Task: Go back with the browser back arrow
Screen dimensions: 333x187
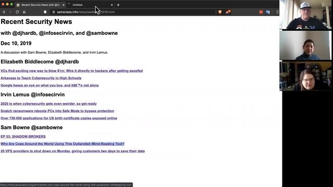Action: [x=4, y=12]
